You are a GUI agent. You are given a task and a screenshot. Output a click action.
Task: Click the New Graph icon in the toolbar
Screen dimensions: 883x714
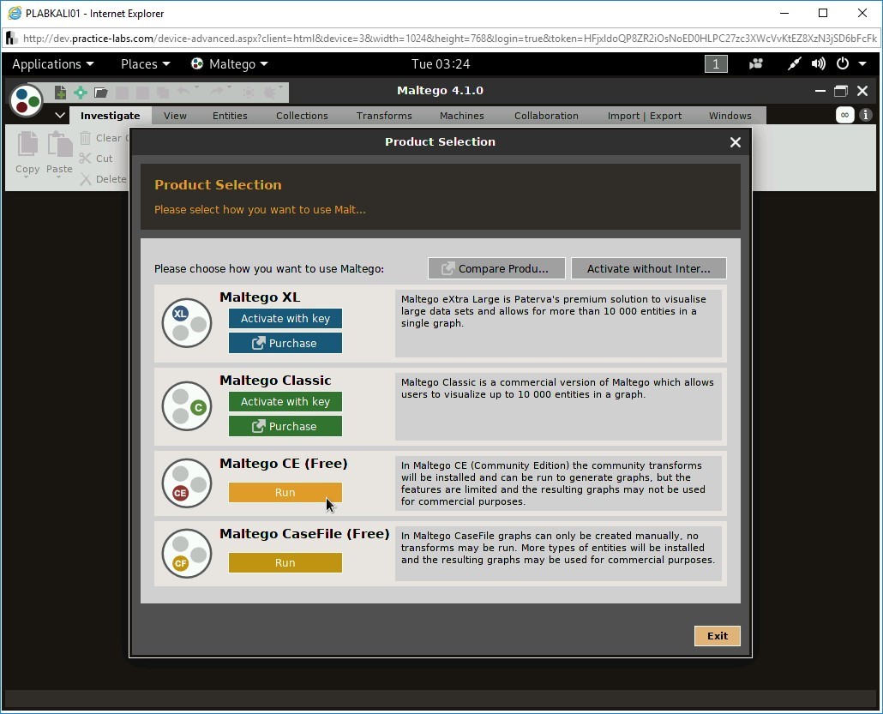pyautogui.click(x=59, y=92)
